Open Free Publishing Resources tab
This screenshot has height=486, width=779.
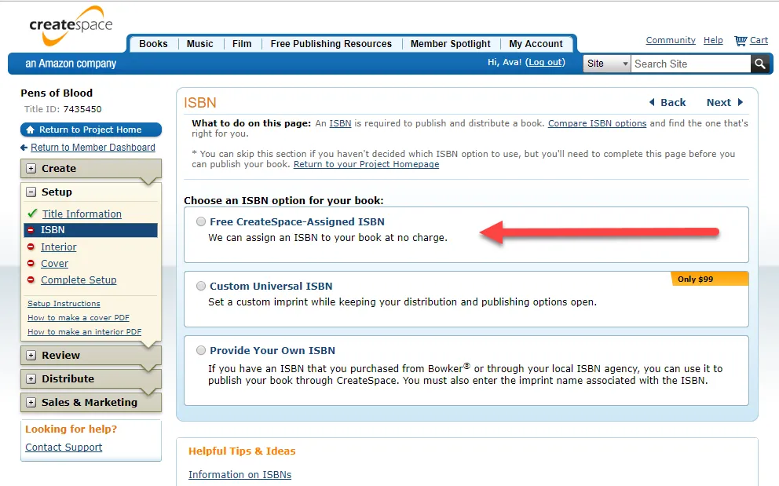click(x=331, y=44)
